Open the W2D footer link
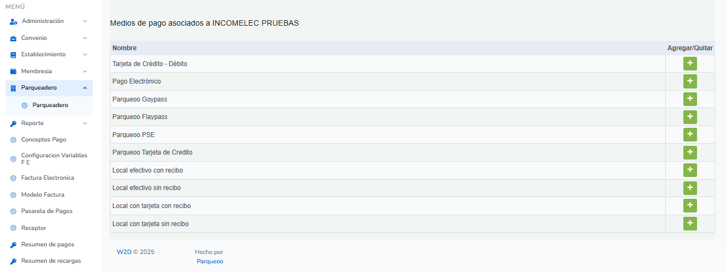 tap(124, 252)
